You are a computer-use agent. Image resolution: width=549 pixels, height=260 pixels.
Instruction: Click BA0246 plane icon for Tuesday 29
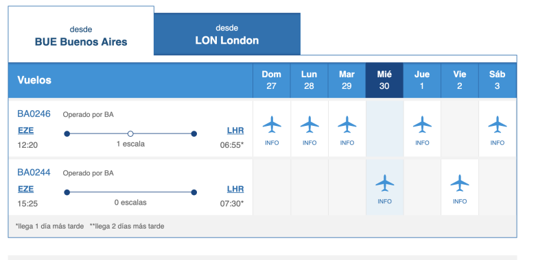pos(347,125)
